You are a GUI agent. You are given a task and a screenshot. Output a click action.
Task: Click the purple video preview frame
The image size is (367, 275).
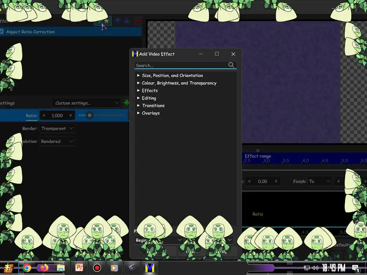[257, 82]
